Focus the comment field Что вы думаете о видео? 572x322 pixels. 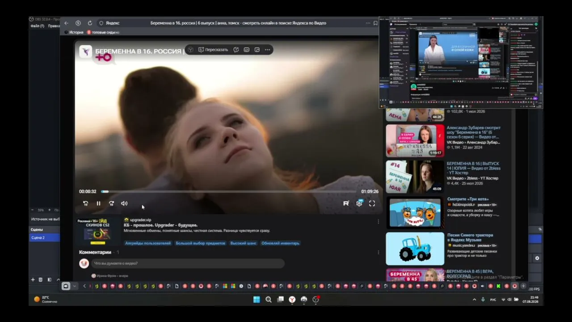tap(188, 263)
